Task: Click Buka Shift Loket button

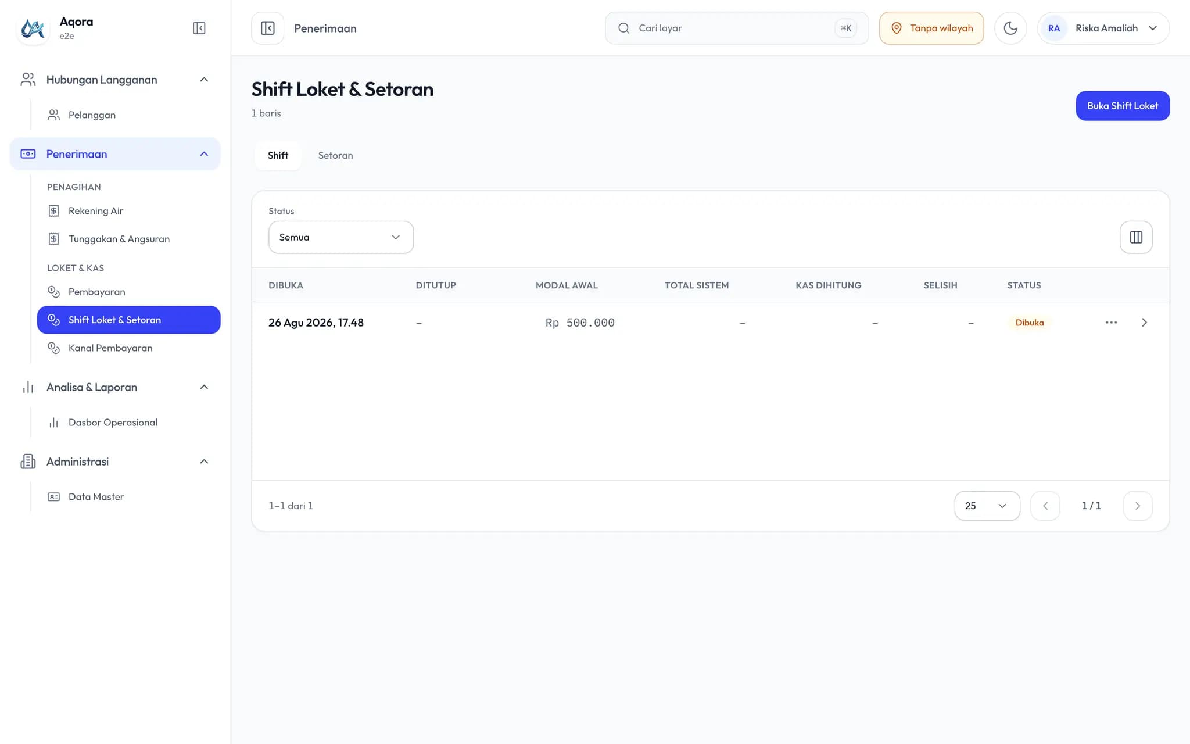Action: tap(1123, 106)
